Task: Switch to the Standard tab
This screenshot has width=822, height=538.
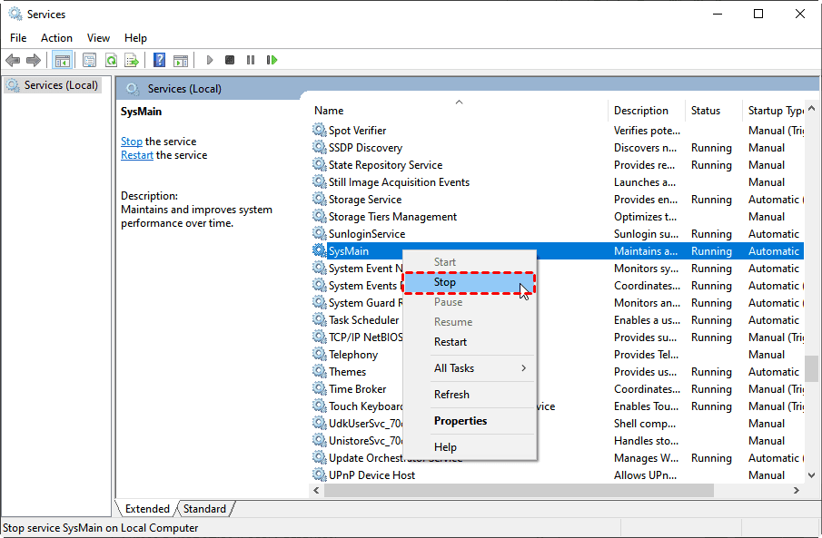Action: pos(204,509)
